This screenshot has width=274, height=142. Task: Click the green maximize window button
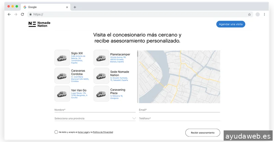coord(17,6)
